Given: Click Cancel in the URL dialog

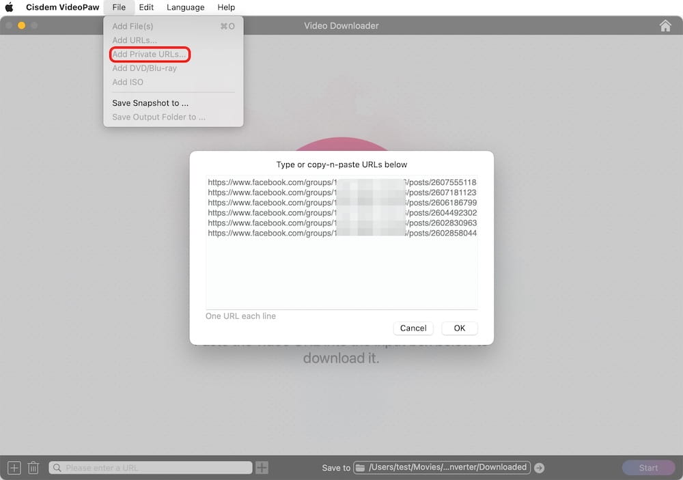Looking at the screenshot, I should tap(413, 328).
